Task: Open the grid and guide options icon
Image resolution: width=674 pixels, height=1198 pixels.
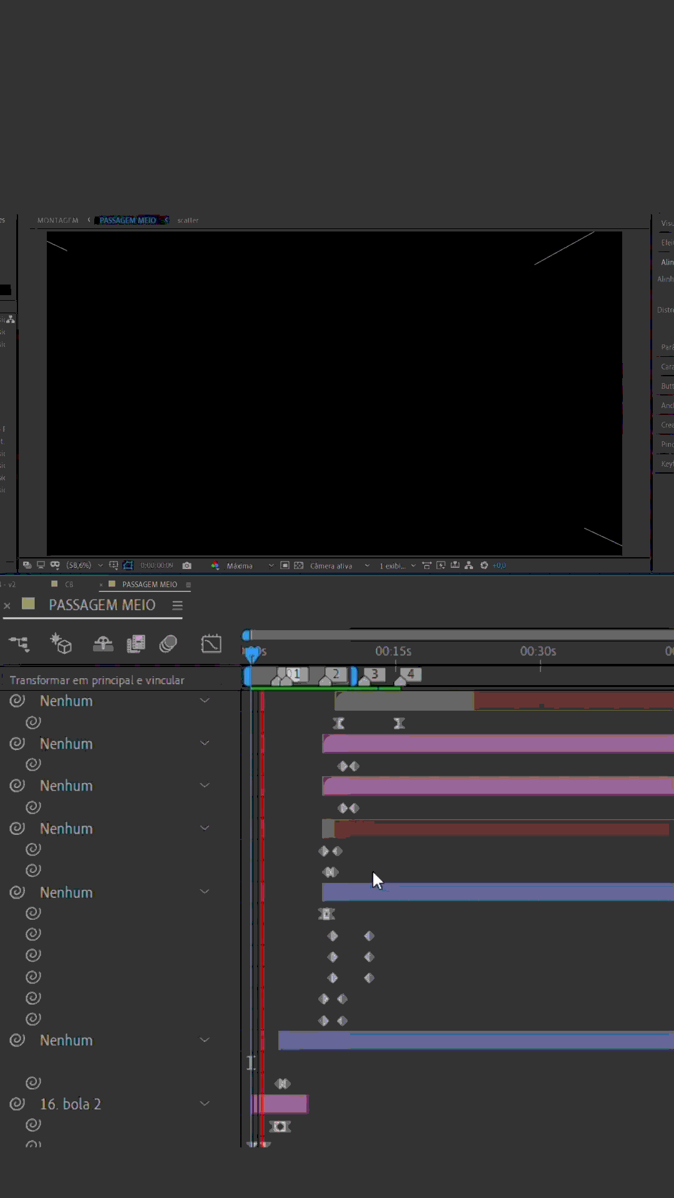Action: coord(114,565)
